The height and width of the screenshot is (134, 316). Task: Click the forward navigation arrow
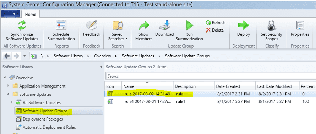coord(17,56)
